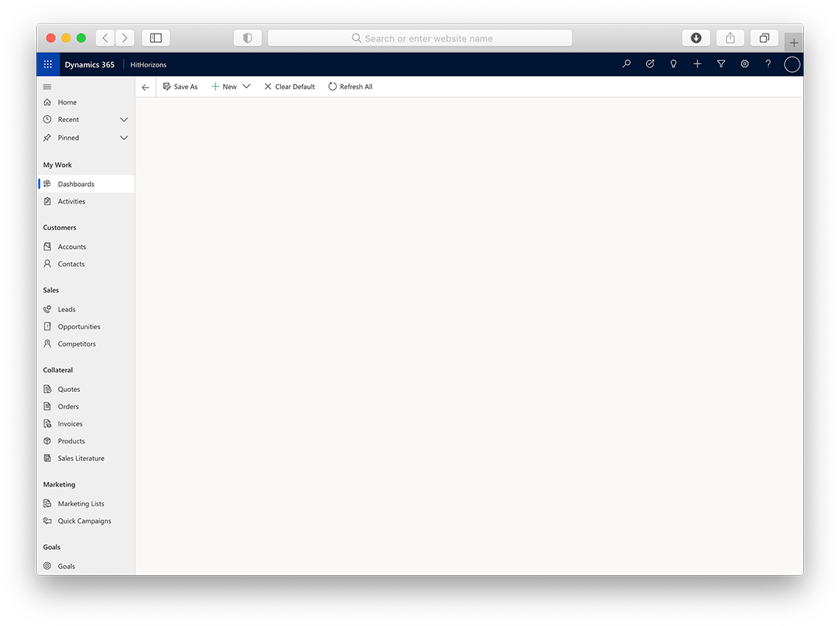Expand the New dropdown chevron
The image size is (840, 626).
click(247, 86)
